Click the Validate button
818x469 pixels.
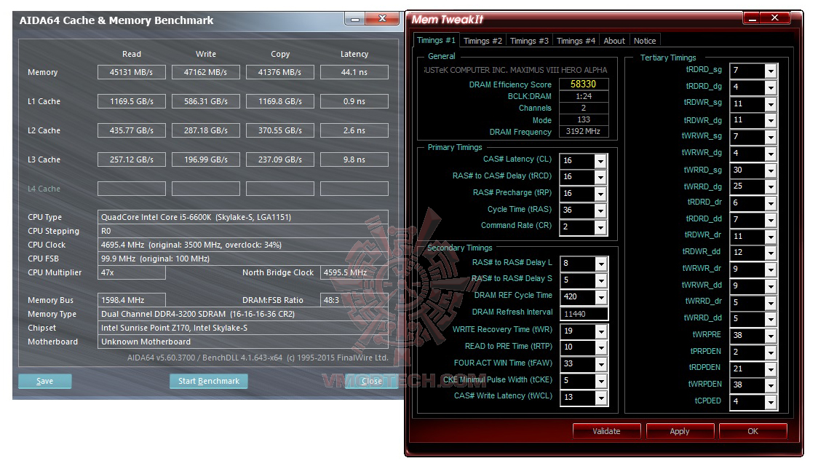[x=606, y=431]
